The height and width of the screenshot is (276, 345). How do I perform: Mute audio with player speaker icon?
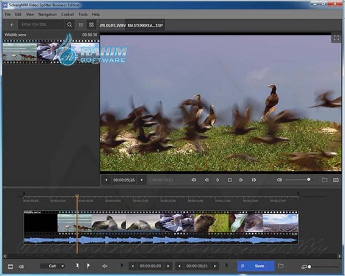click(279, 180)
